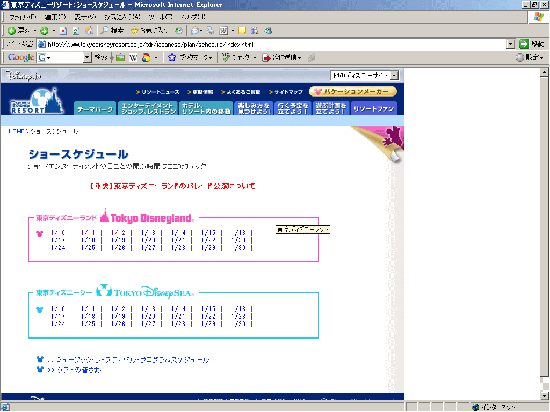Viewport: 550px width, 412px height.
Task: Open the ファイル(F) menu
Action: (x=23, y=17)
